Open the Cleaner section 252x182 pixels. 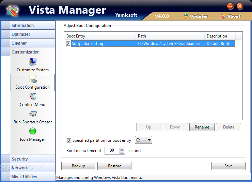[x=28, y=43]
